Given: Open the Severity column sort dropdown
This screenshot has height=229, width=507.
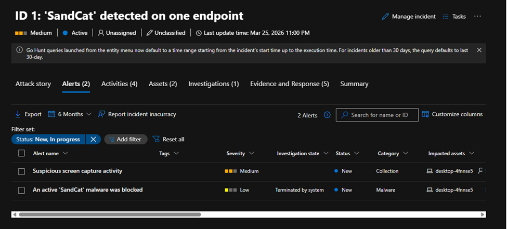Looking at the screenshot, I should pos(252,154).
